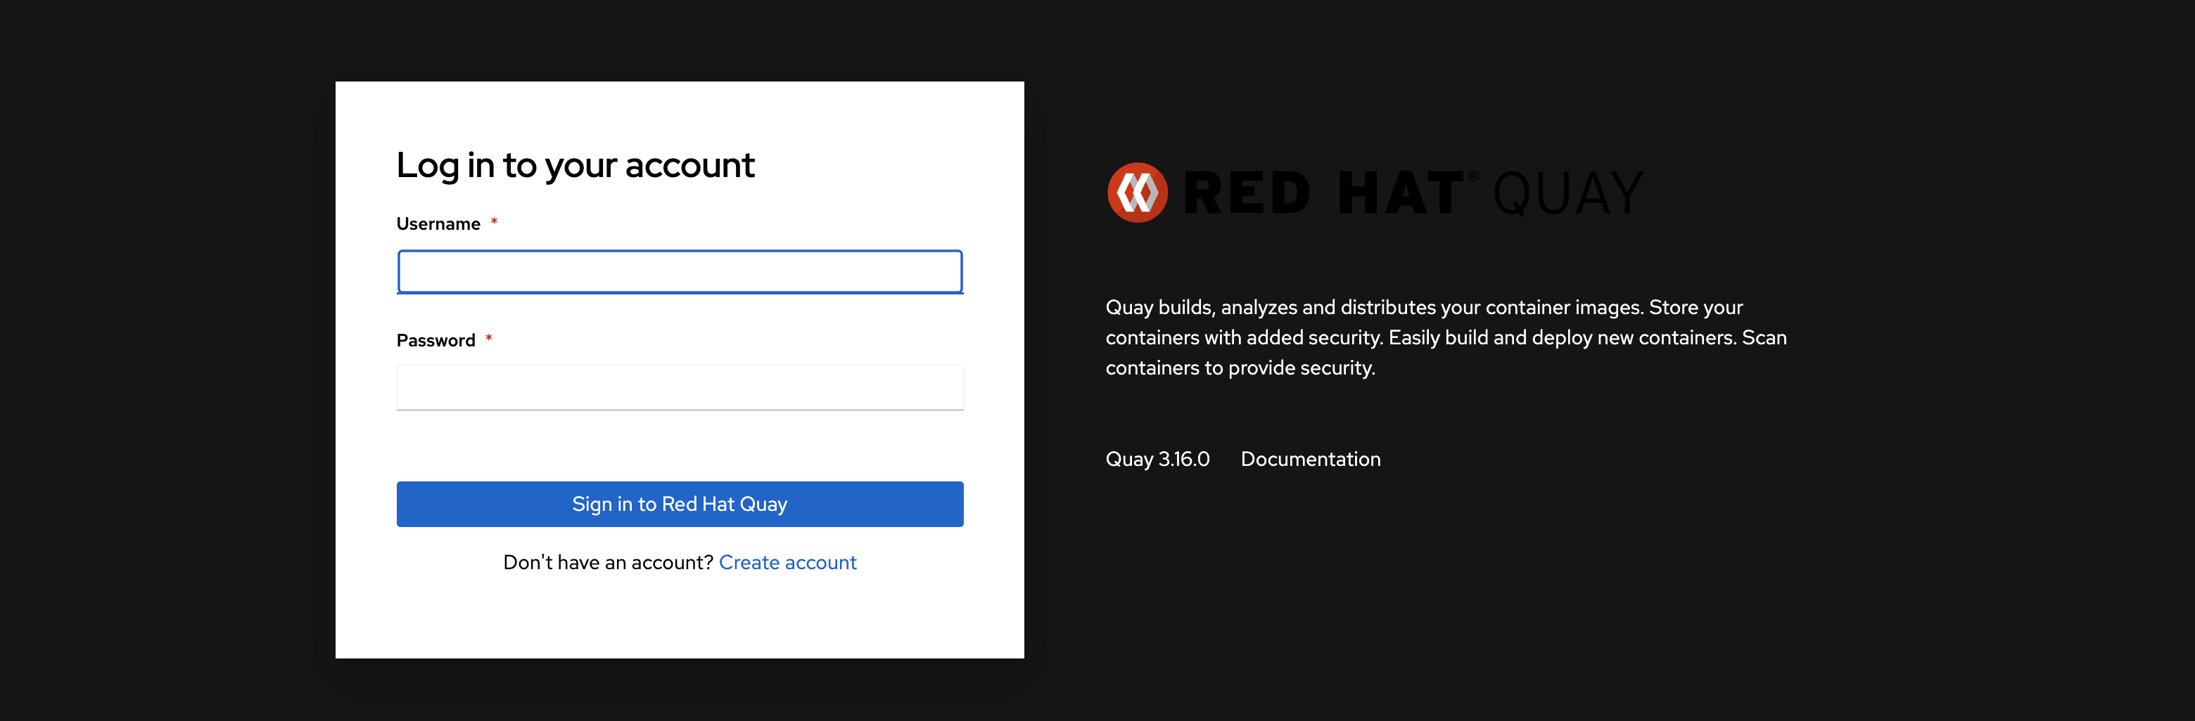Click the Sign in to Red Hat Quay button

pyautogui.click(x=680, y=504)
